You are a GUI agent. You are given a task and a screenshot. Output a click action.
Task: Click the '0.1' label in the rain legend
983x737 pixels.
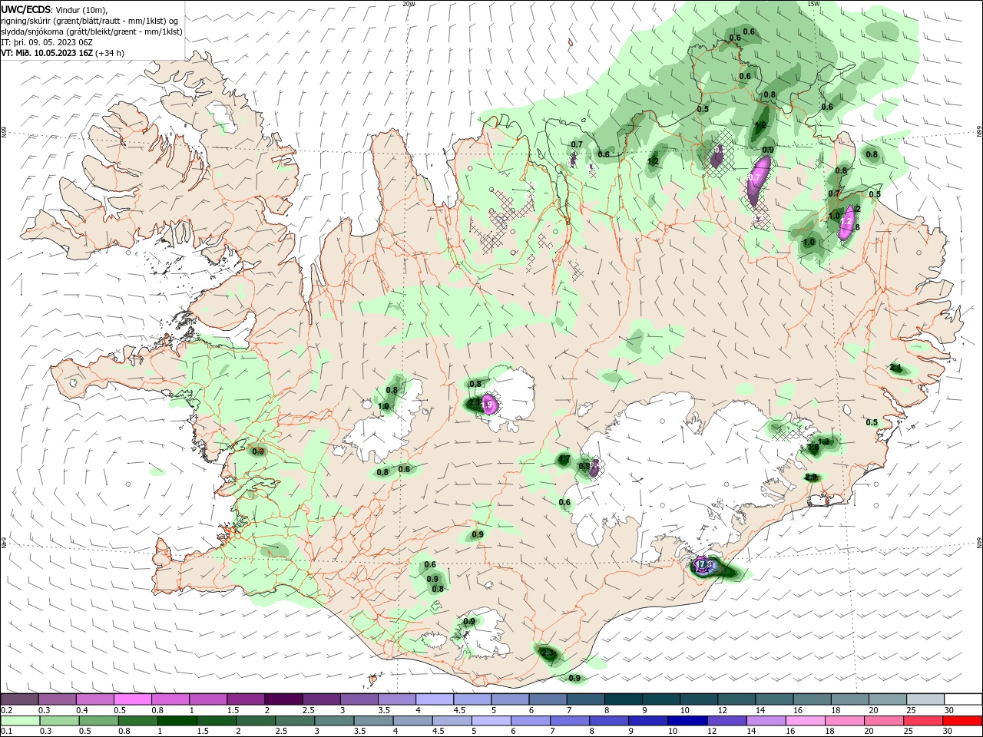click(x=5, y=732)
